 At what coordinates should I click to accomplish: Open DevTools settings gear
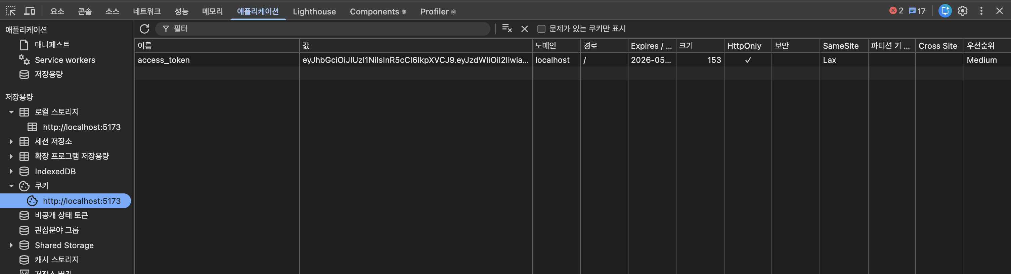(962, 11)
